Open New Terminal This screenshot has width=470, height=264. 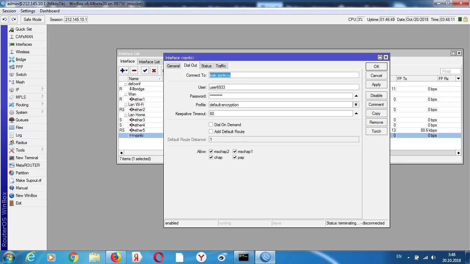tap(27, 158)
